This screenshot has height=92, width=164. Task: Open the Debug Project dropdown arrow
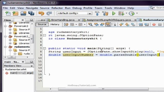126,13
